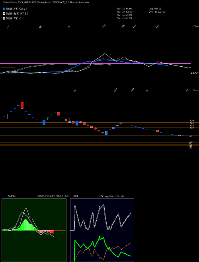Click the 120 price level label
The height and width of the screenshot is (262, 199).
[x=191, y=121]
